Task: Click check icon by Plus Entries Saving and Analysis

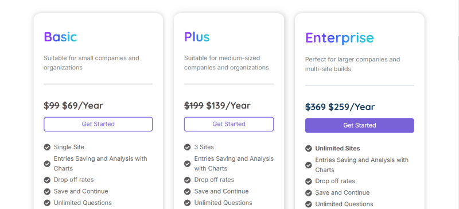Action: (188, 164)
